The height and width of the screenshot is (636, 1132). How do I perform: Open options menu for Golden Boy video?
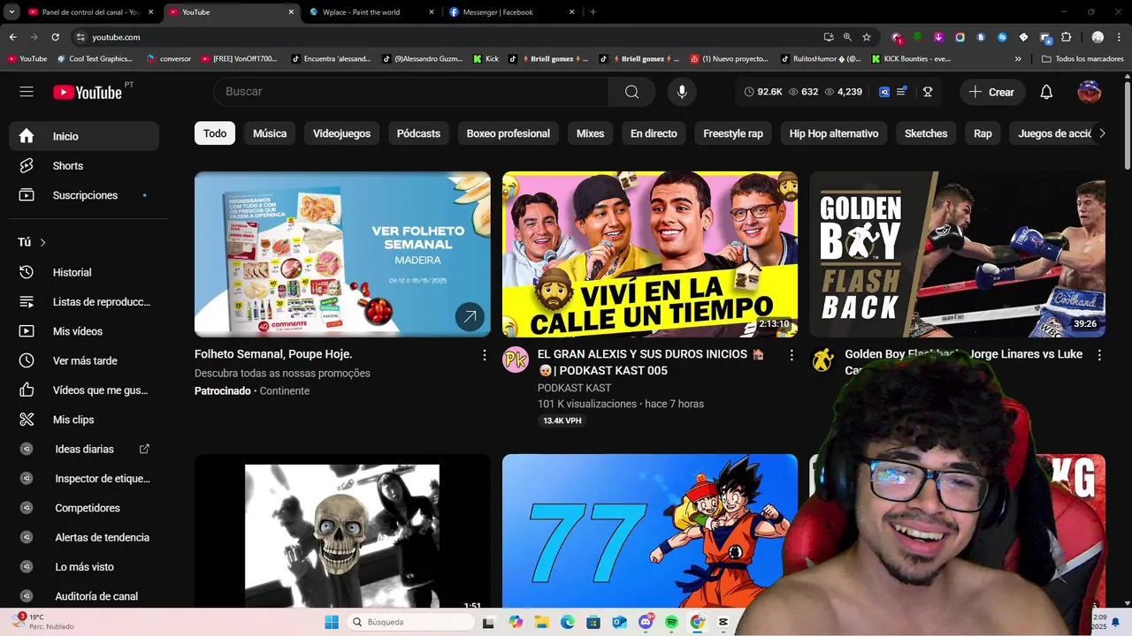pos(1099,355)
